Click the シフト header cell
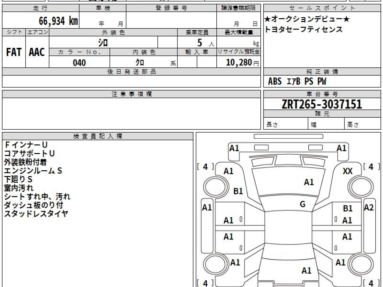383x287 pixels. pyautogui.click(x=14, y=32)
